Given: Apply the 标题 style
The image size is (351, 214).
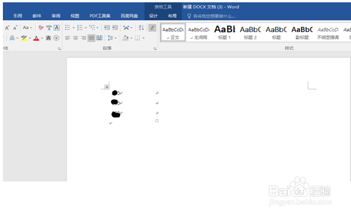Looking at the screenshot, I should [276, 32].
